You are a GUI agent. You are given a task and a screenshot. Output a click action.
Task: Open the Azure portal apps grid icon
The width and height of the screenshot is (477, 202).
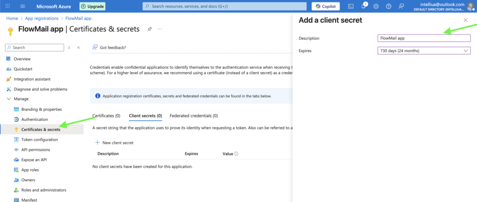(7, 6)
